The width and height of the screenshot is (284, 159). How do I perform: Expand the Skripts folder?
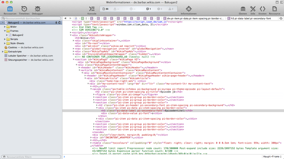click(x=5, y=39)
